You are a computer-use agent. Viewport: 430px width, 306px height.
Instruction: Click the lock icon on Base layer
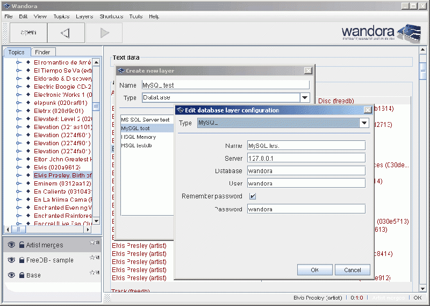tap(21, 275)
